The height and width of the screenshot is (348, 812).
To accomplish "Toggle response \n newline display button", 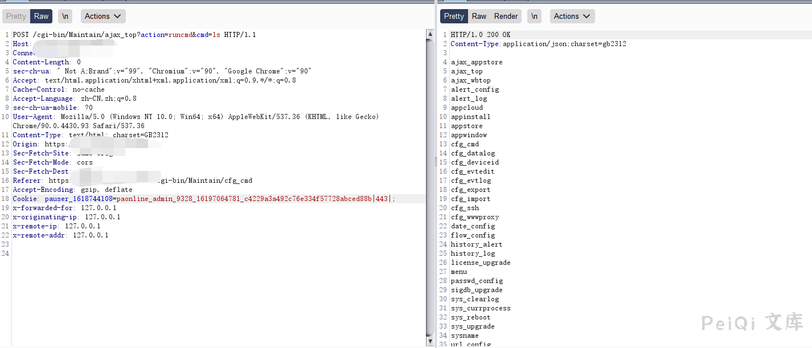I will coord(534,16).
